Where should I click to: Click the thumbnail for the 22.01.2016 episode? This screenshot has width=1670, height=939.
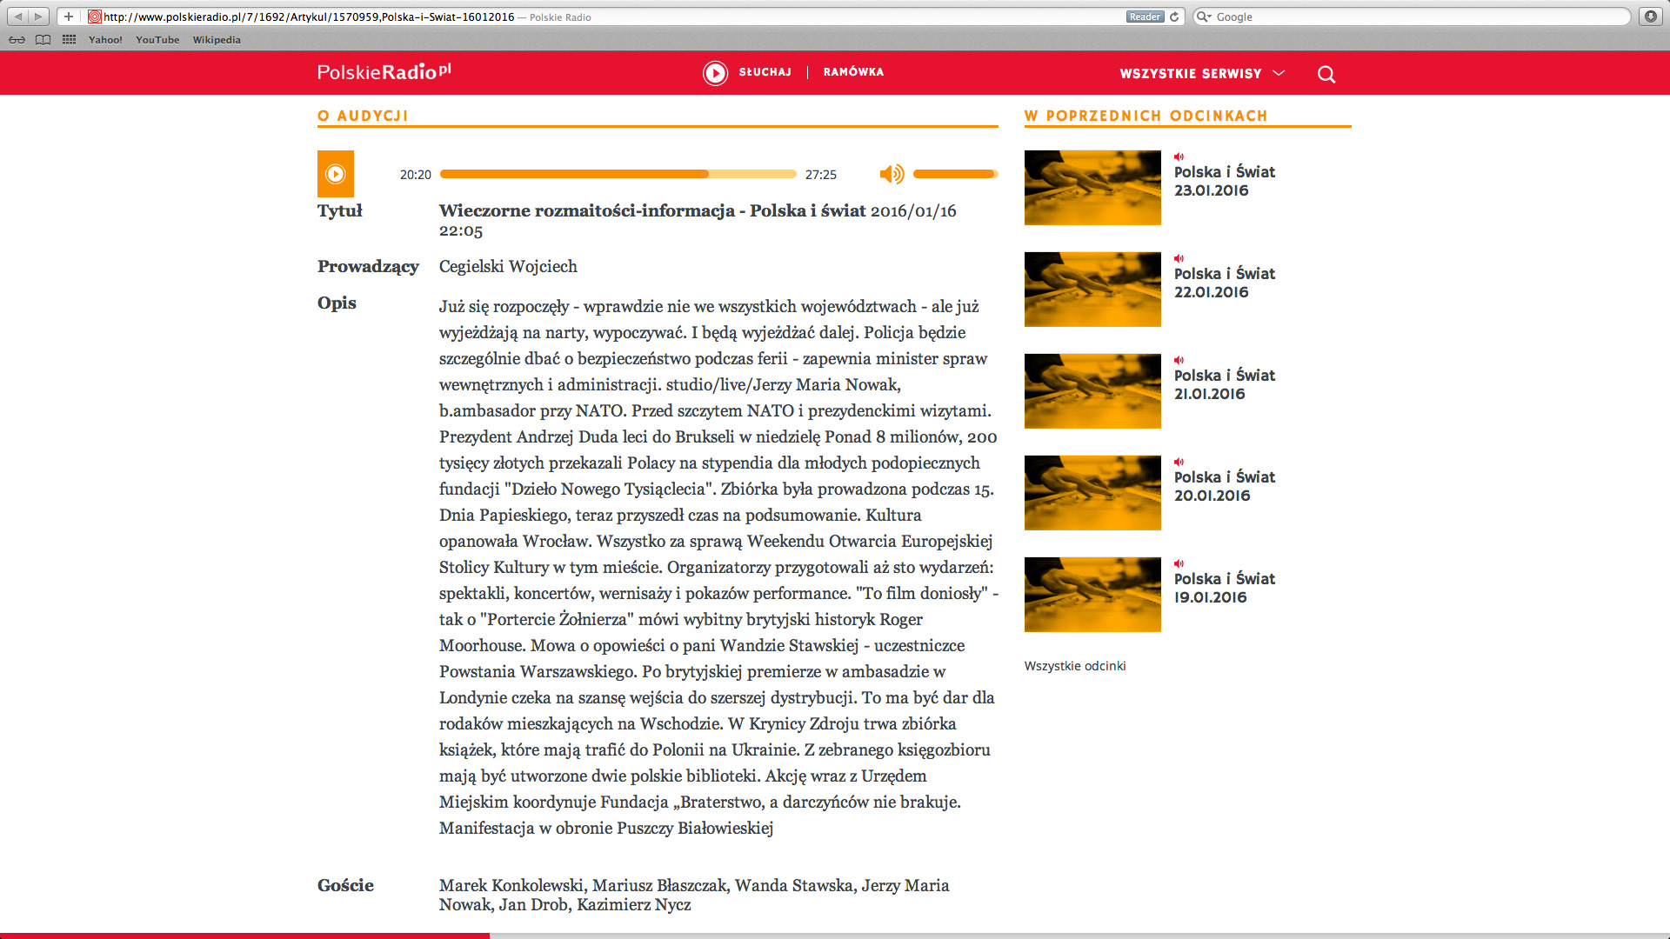(x=1092, y=290)
